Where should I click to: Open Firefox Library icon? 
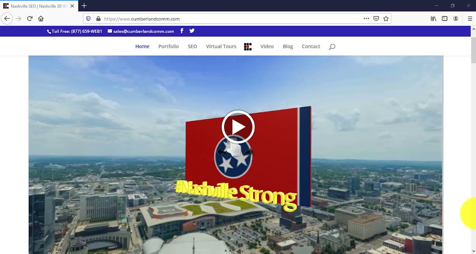coord(434,19)
